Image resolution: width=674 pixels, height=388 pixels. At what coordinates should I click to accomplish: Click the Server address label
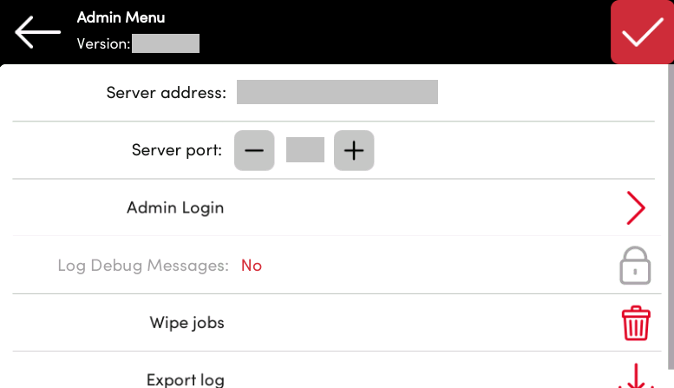[166, 92]
